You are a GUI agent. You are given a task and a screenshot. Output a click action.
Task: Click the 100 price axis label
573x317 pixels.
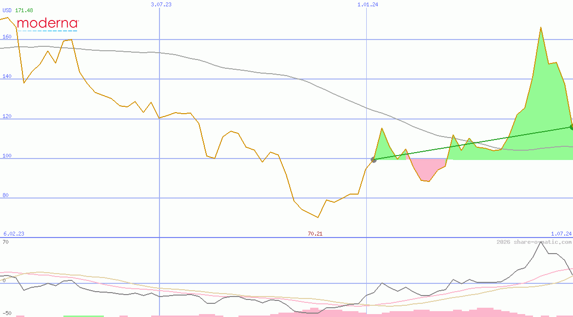[7, 156]
